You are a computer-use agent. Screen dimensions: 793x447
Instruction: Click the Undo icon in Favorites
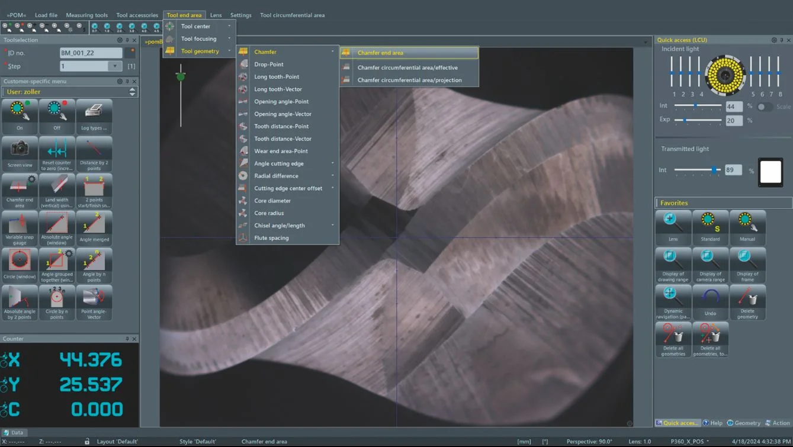[x=710, y=300]
